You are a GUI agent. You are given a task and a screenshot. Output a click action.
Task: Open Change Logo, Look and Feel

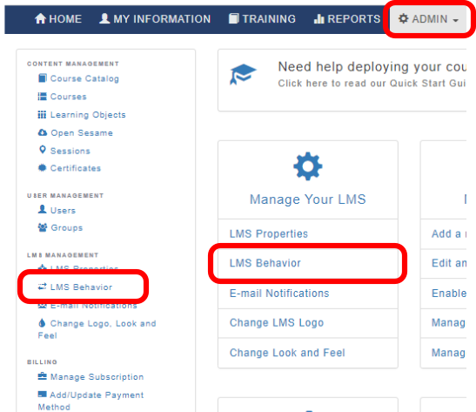[x=97, y=329]
